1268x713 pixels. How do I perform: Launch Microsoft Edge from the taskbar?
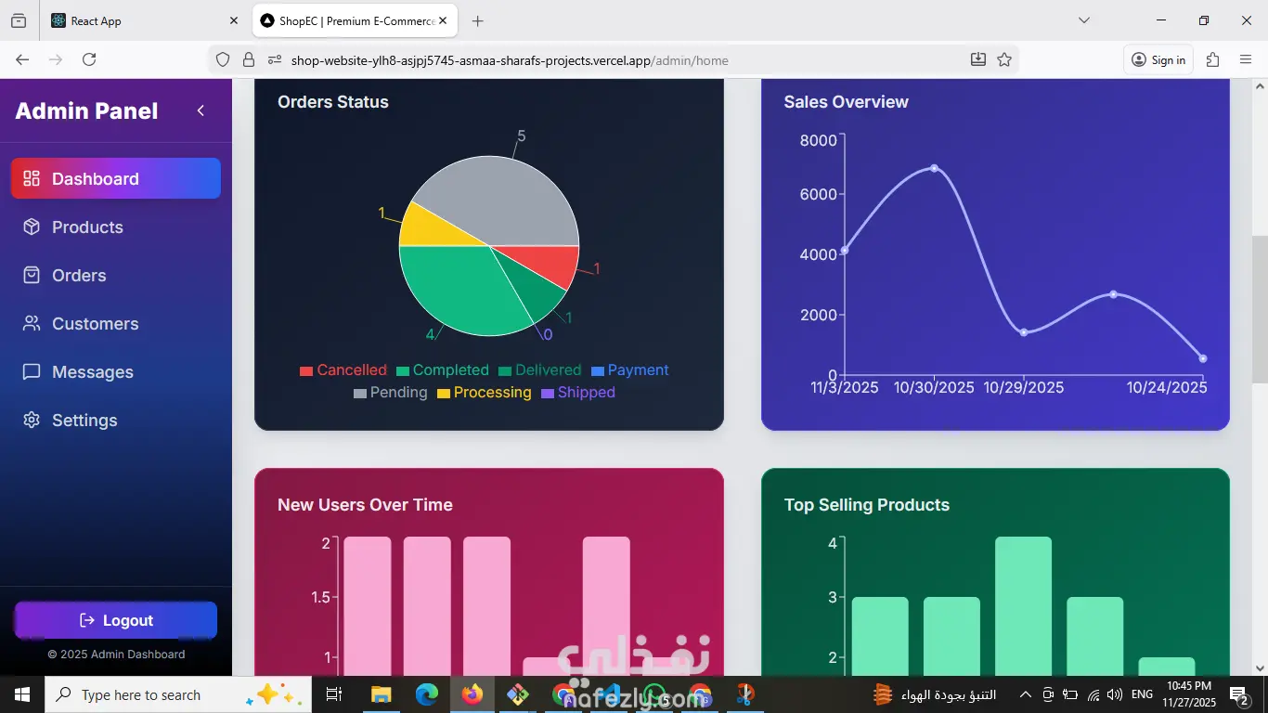427,694
